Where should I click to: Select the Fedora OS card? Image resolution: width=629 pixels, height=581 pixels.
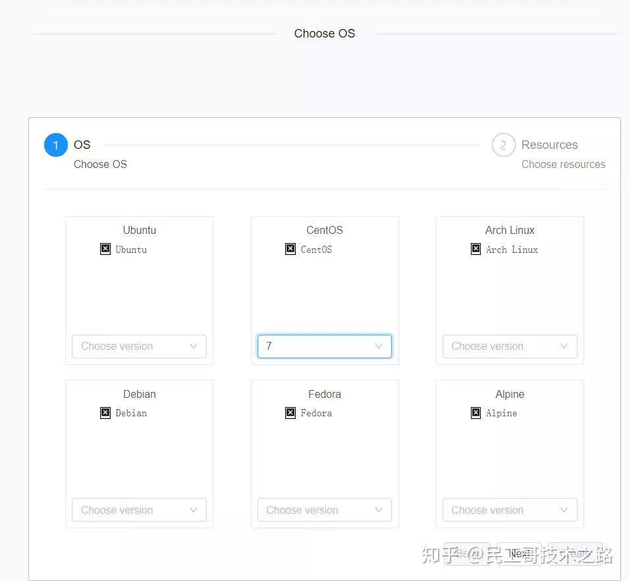324,453
